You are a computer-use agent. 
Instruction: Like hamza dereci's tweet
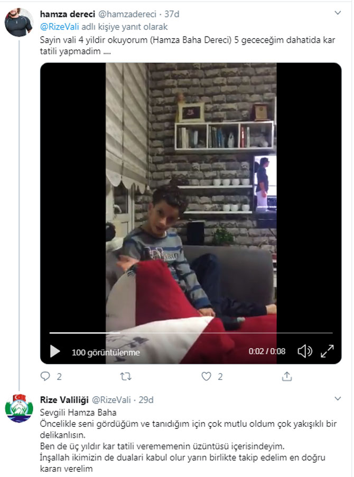pyautogui.click(x=207, y=377)
